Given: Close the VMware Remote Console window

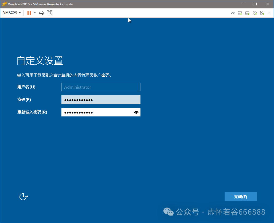Looking at the screenshot, I should [x=268, y=4].
